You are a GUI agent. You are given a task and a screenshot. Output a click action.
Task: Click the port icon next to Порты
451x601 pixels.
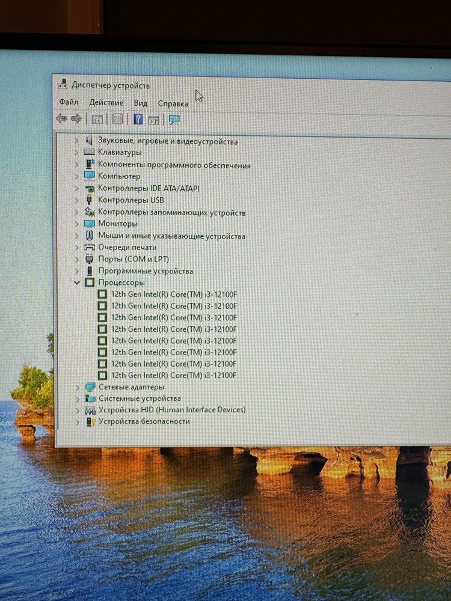(x=90, y=259)
